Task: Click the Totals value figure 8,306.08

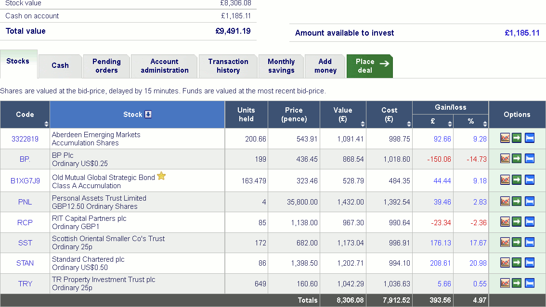Action: pyautogui.click(x=350, y=300)
